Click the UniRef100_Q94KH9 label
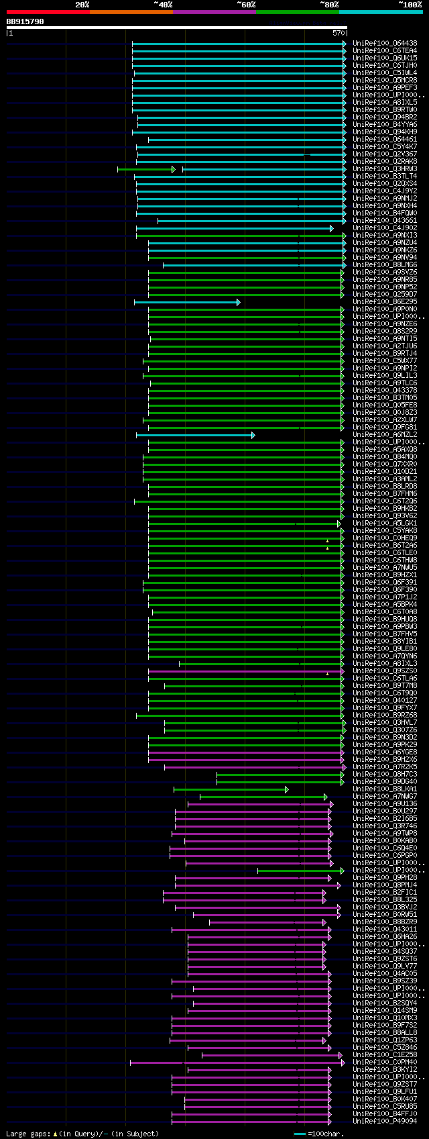This screenshot has width=429, height=1139. (385, 132)
